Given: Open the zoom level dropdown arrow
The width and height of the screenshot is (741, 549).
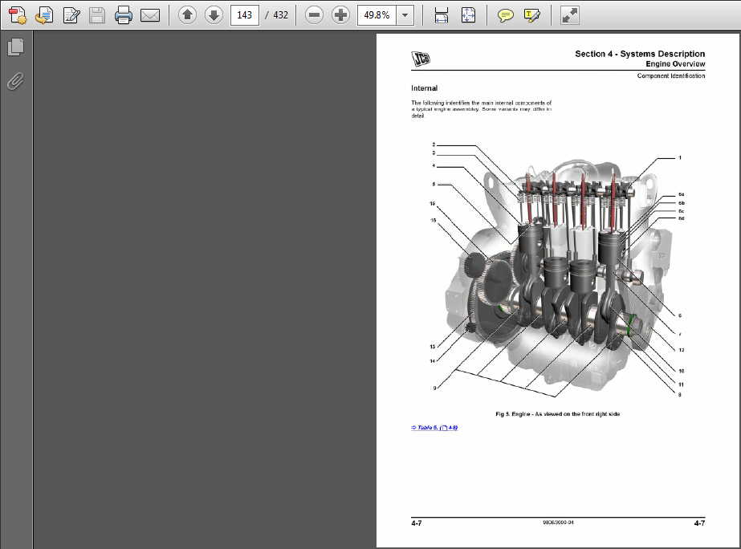Looking at the screenshot, I should click(x=405, y=14).
